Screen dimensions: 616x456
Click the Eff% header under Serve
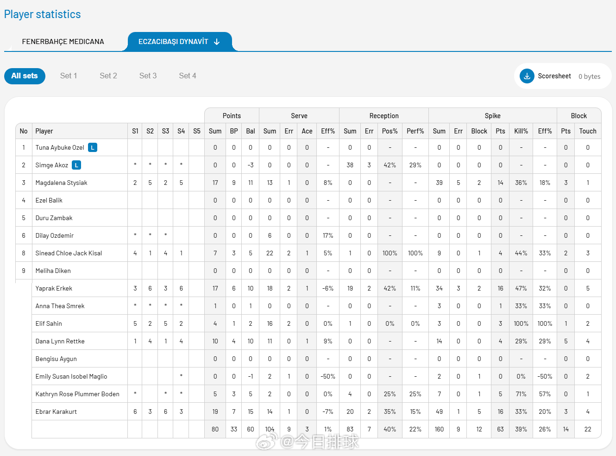tap(328, 131)
